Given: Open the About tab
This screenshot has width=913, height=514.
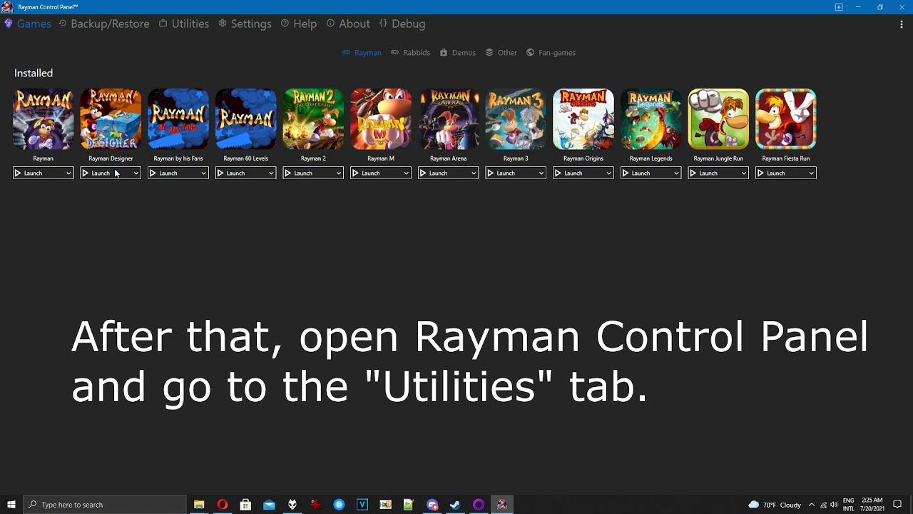Looking at the screenshot, I should tap(348, 24).
